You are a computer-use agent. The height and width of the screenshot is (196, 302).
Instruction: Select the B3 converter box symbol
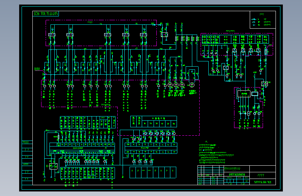click(53, 166)
